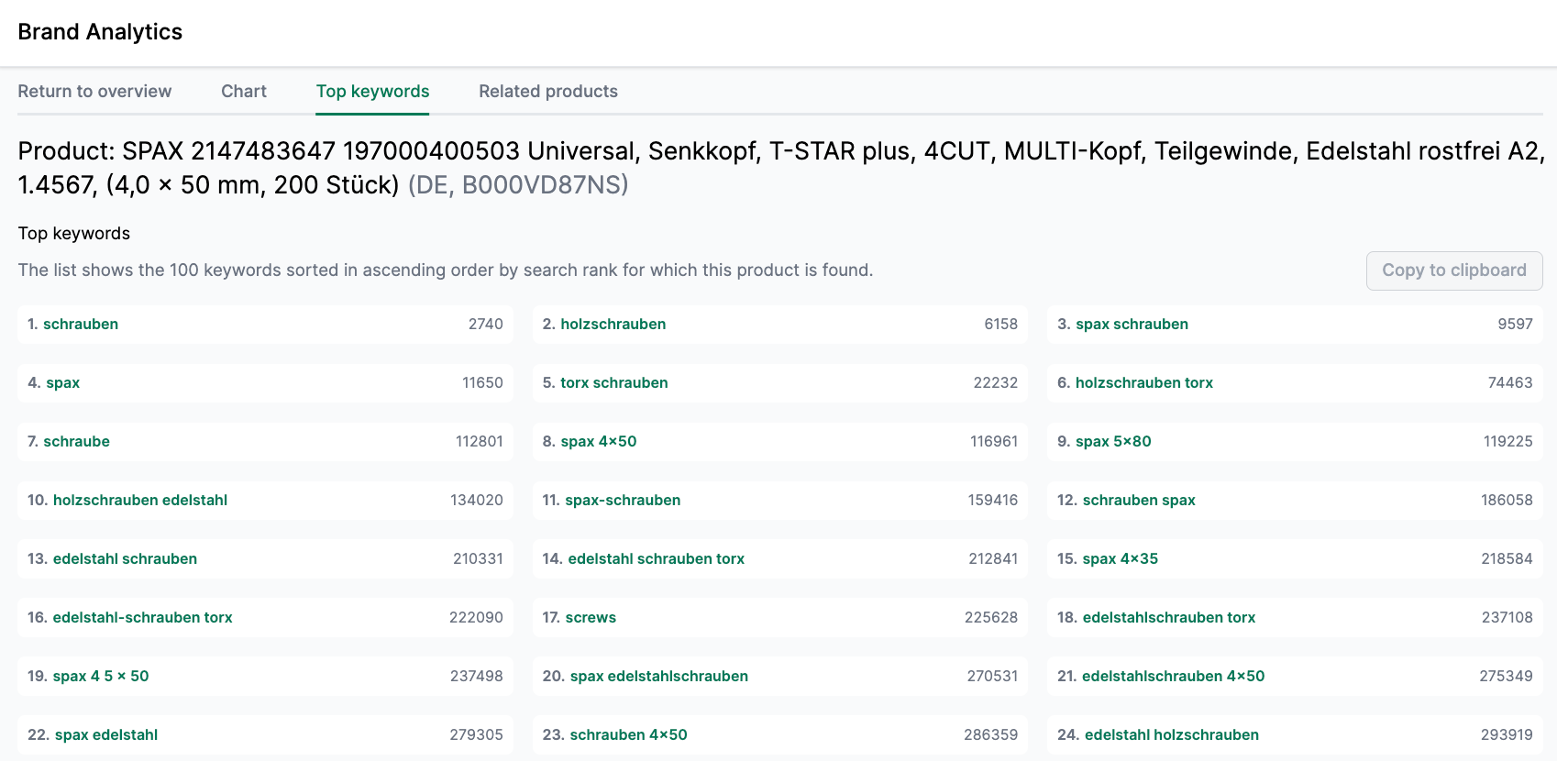1557x761 pixels.
Task: Click the search rank value 222090
Action: point(477,617)
